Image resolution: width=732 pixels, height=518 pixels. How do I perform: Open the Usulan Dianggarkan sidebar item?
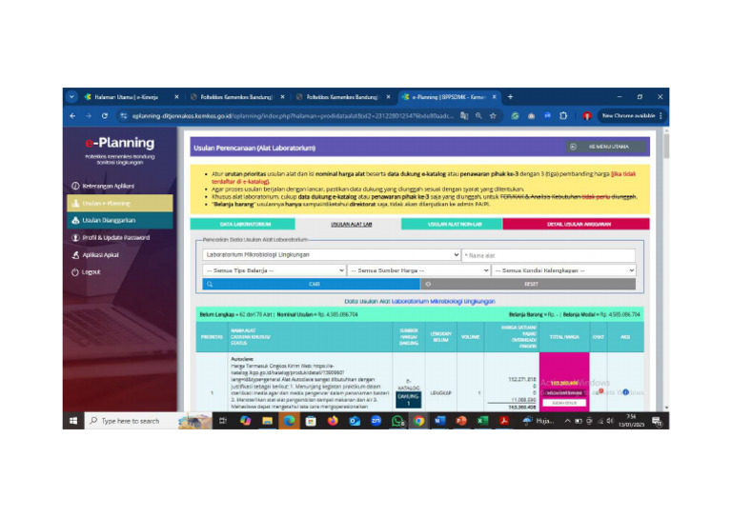click(x=120, y=220)
